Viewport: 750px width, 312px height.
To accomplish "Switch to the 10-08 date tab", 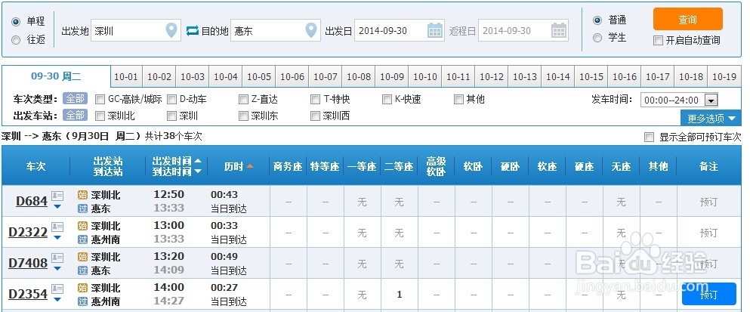I will click(x=359, y=76).
